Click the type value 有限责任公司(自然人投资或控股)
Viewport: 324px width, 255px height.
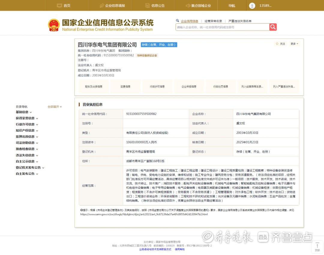tap(147, 133)
